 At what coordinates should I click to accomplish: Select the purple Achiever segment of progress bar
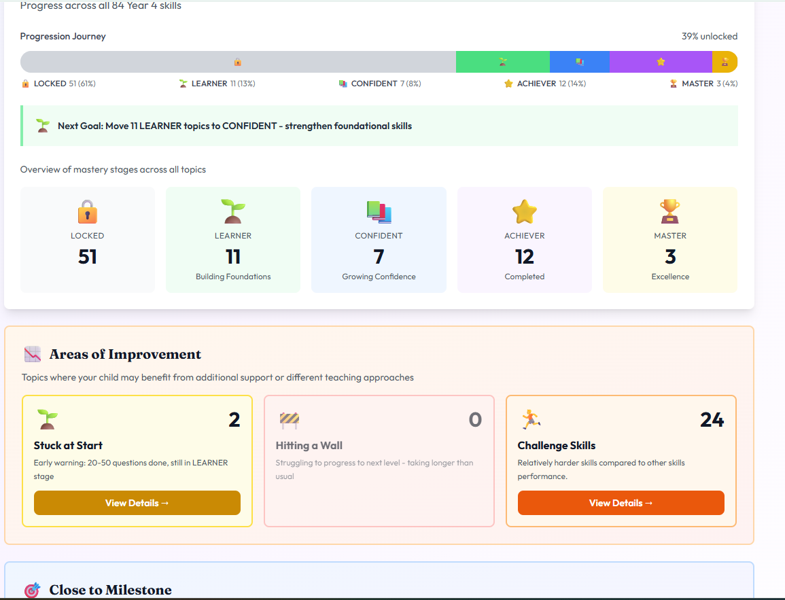(661, 62)
